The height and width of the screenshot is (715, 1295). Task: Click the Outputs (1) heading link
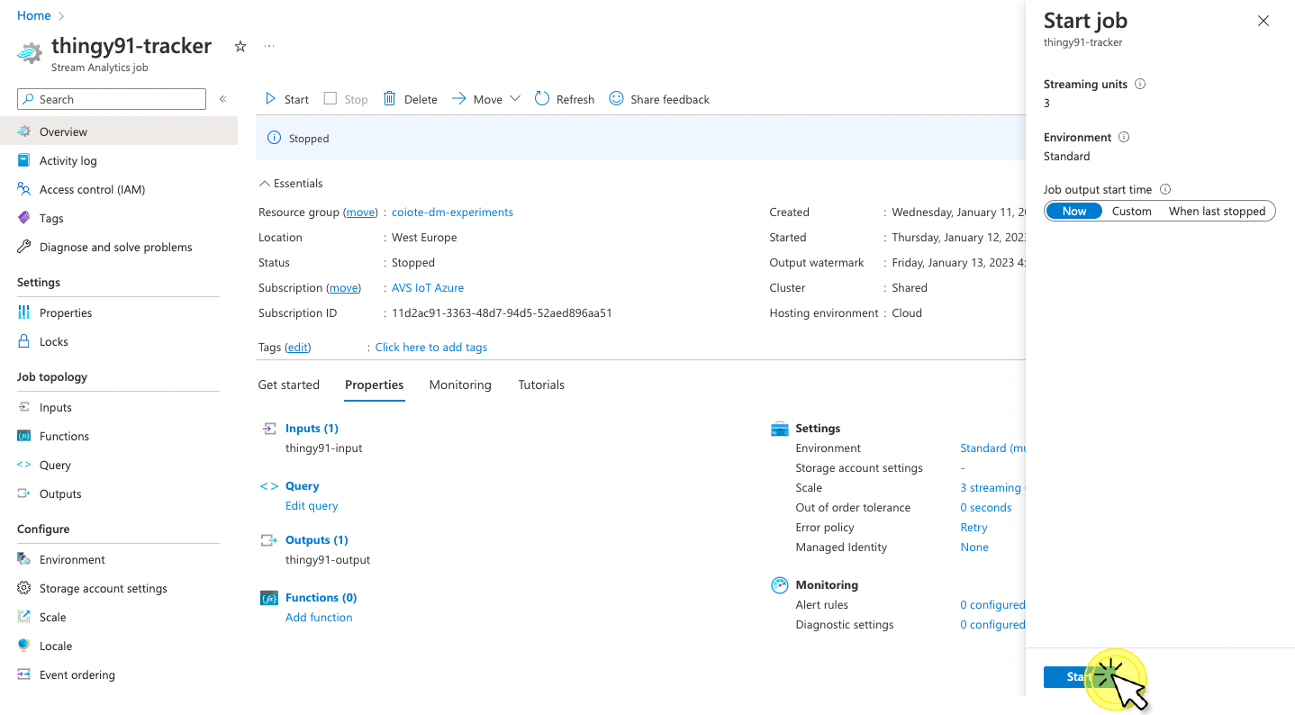coord(317,540)
